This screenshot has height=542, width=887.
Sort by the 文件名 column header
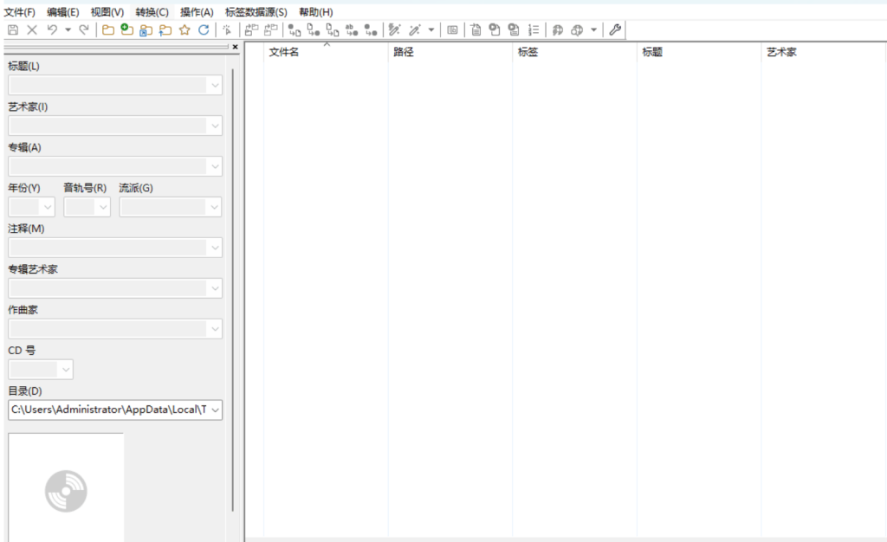point(326,52)
